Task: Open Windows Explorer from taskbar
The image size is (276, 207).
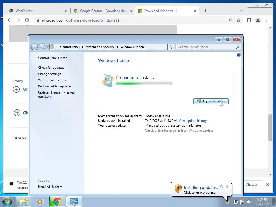Action: click(x=24, y=202)
